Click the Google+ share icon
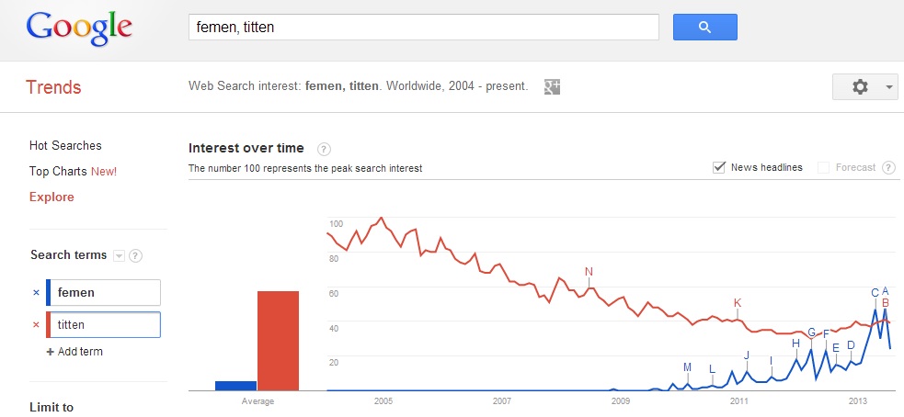The height and width of the screenshot is (417, 904). [552, 87]
